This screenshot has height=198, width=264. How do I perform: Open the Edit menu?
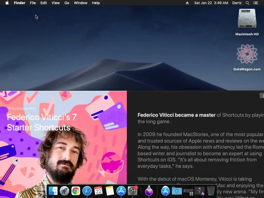click(44, 3)
